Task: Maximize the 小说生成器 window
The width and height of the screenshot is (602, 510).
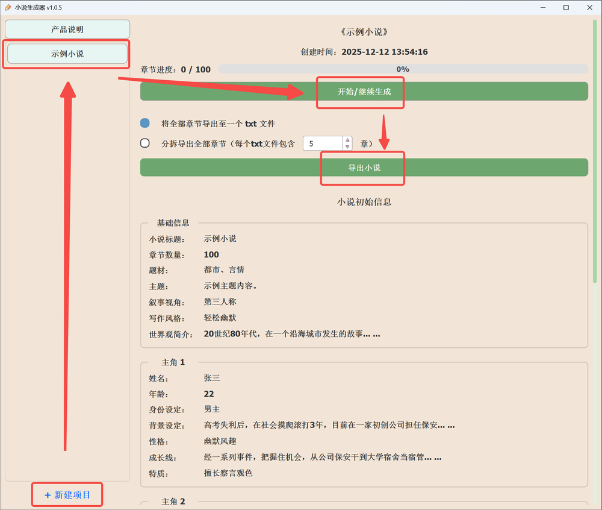Action: pos(566,7)
